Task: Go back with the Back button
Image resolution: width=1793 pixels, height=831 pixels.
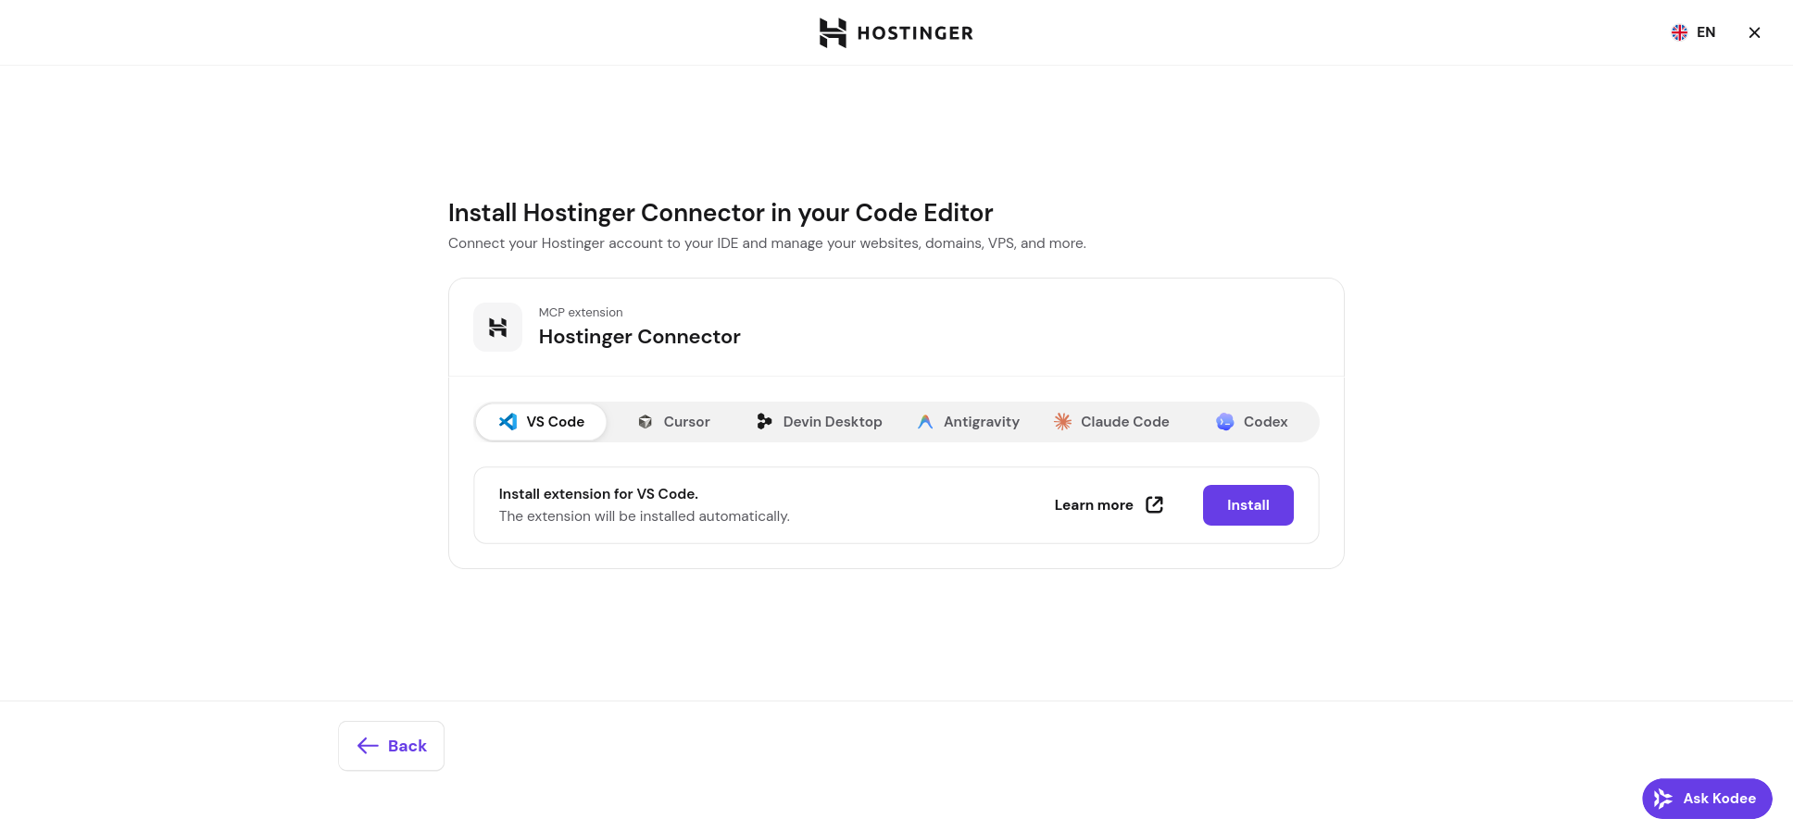Action: pyautogui.click(x=391, y=746)
